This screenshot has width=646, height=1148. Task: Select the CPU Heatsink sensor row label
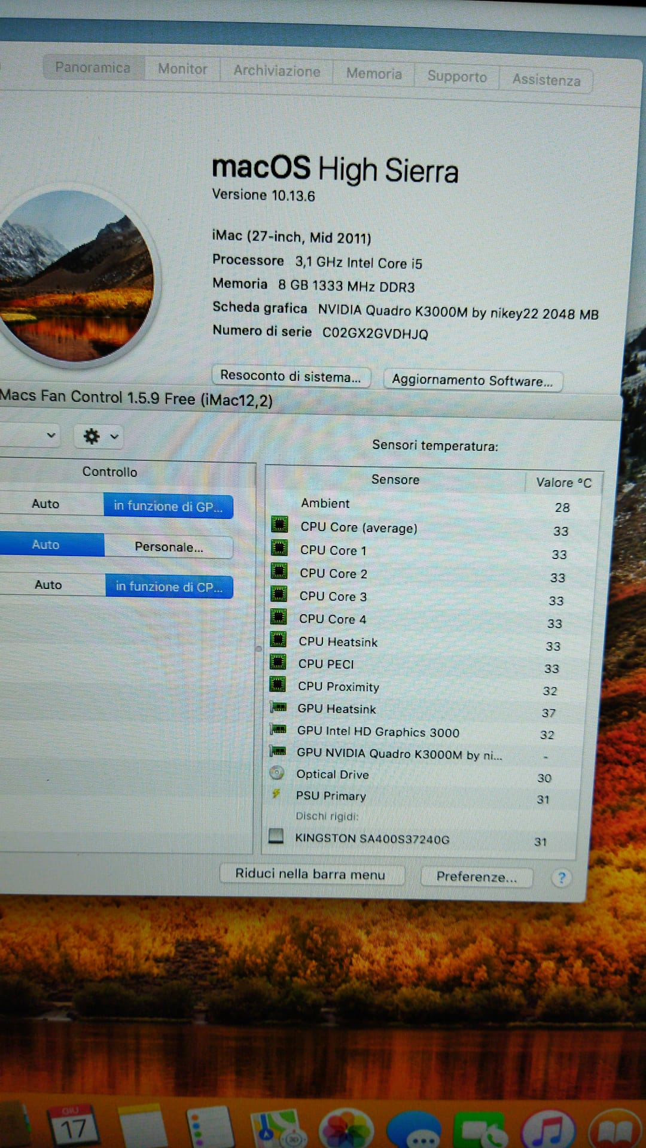338,642
